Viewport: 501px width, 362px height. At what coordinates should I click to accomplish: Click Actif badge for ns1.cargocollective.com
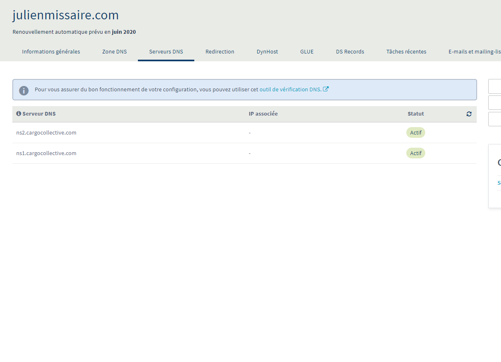tap(415, 153)
